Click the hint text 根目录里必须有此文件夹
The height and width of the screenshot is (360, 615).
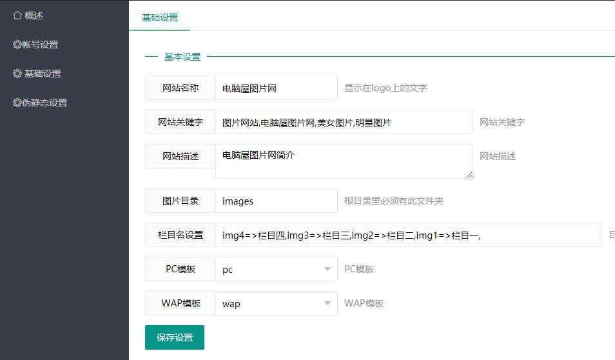pos(394,201)
